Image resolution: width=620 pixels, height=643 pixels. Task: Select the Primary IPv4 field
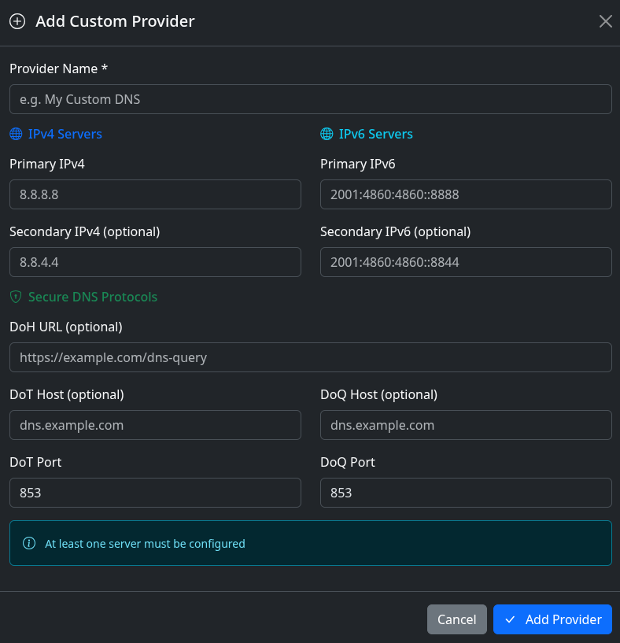pos(155,194)
